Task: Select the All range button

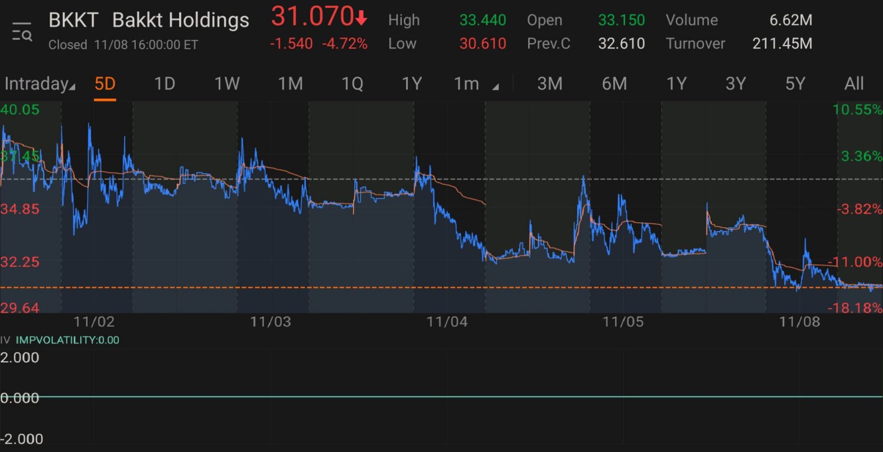Action: point(854,84)
